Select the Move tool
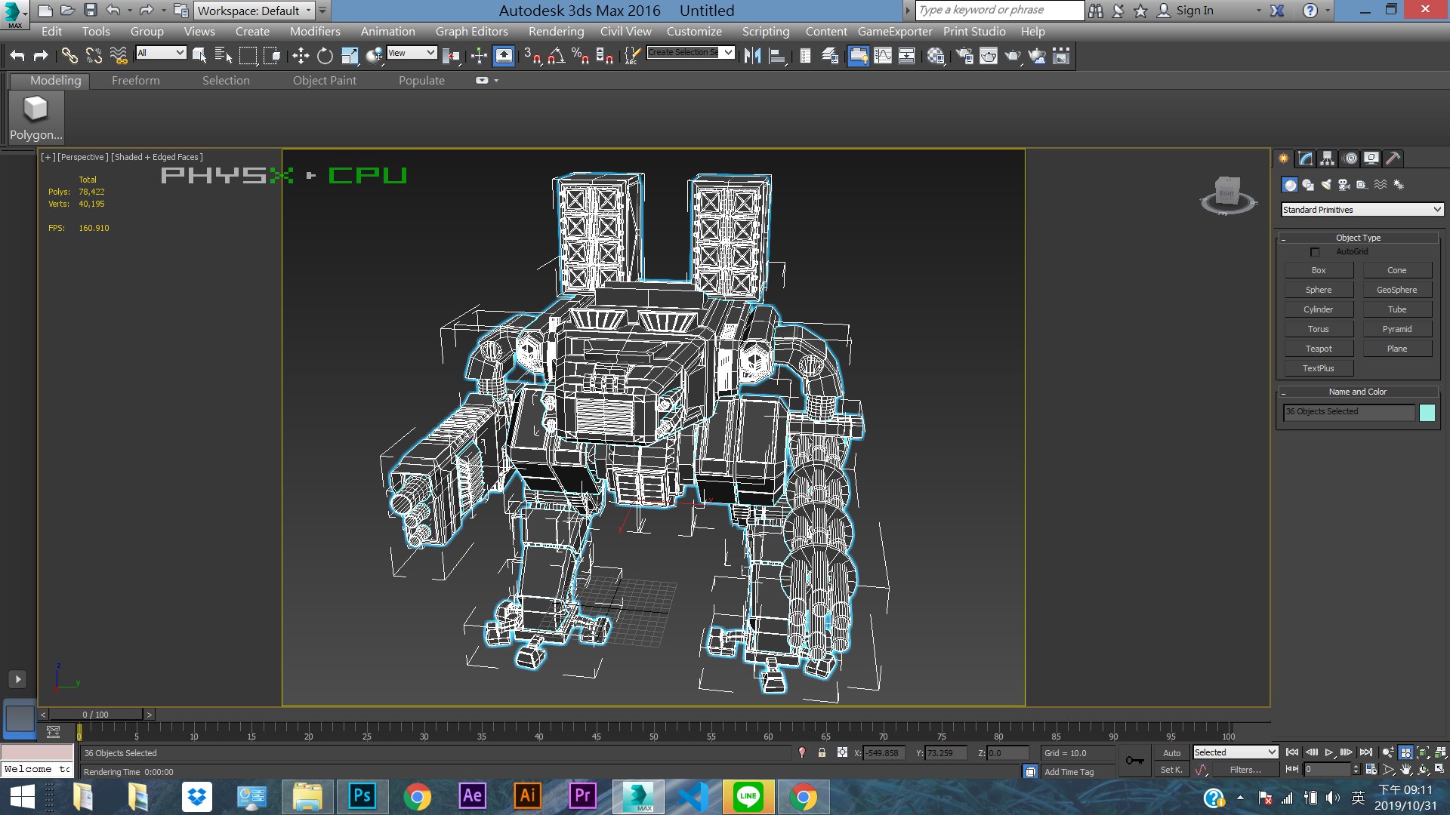Screen dimensions: 1450x815 [301, 55]
